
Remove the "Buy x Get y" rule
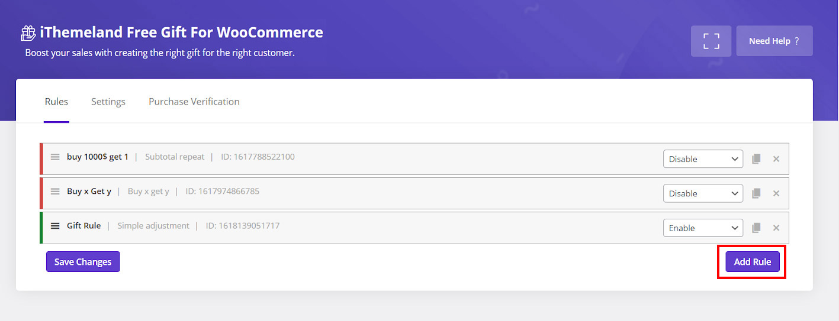click(x=776, y=193)
